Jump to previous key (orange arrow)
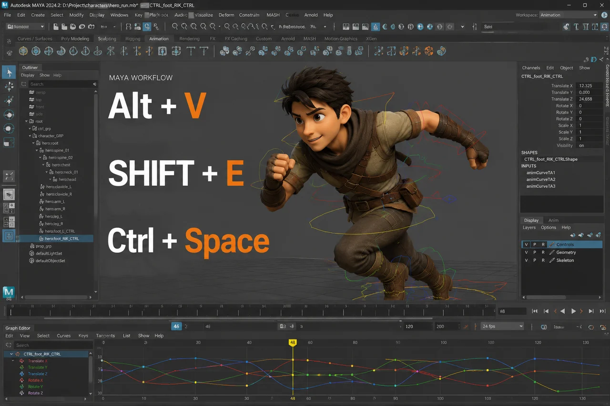Image resolution: width=610 pixels, height=406 pixels. click(x=555, y=311)
